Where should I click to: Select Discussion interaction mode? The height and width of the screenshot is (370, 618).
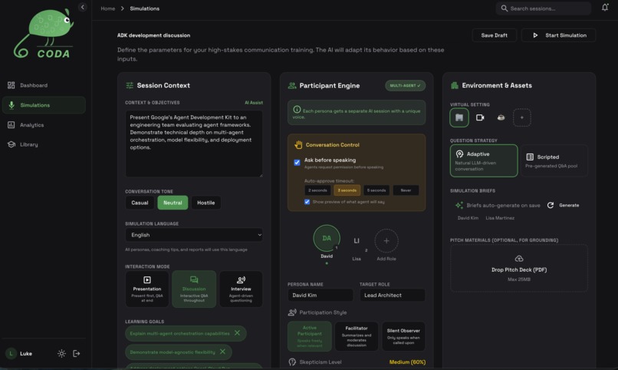(x=194, y=289)
